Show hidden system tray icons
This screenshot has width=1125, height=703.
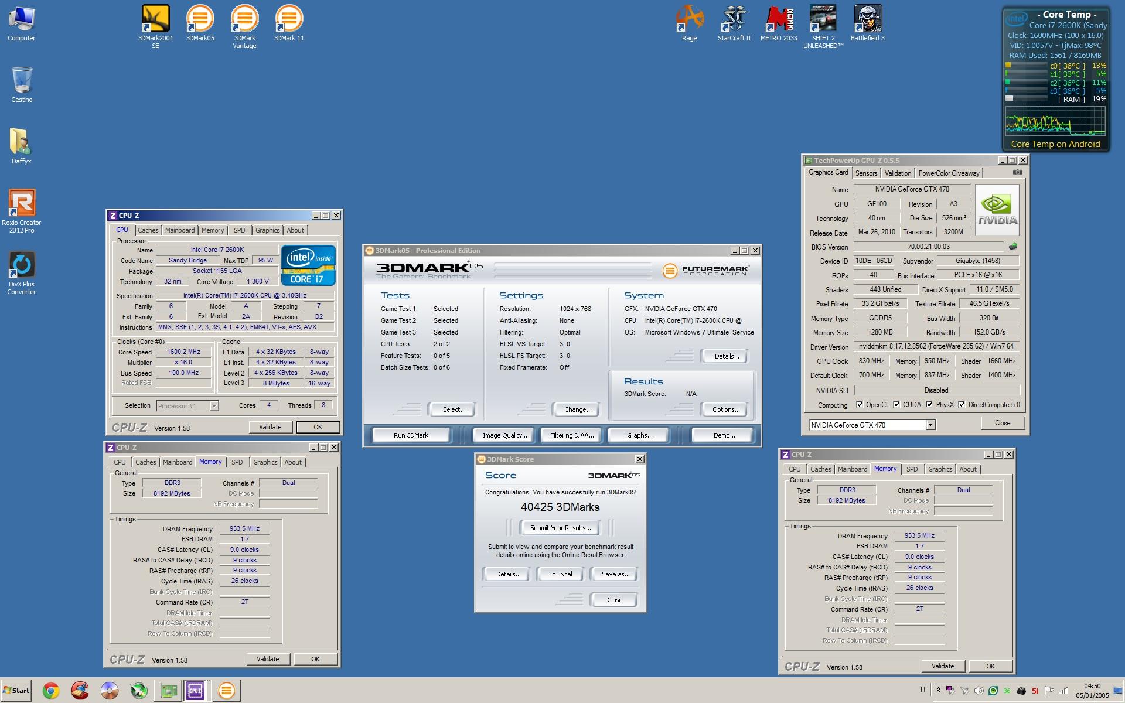[938, 691]
